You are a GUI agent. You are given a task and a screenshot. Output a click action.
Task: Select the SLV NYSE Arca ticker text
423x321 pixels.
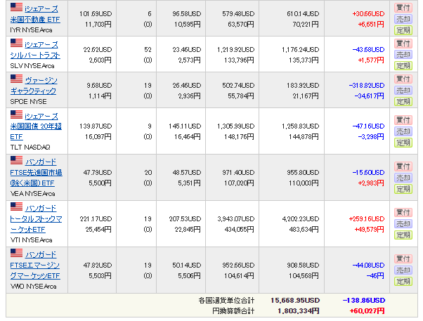(x=32, y=66)
